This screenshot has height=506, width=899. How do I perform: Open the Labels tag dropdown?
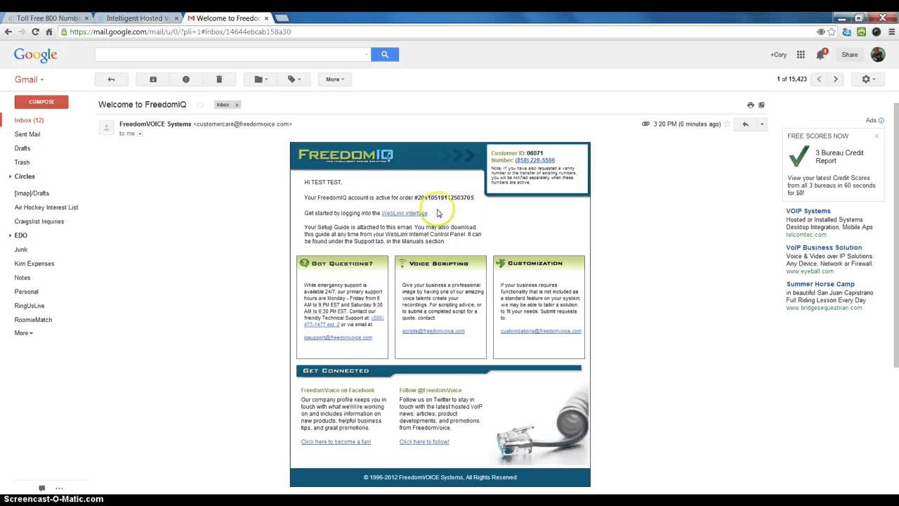coord(294,79)
